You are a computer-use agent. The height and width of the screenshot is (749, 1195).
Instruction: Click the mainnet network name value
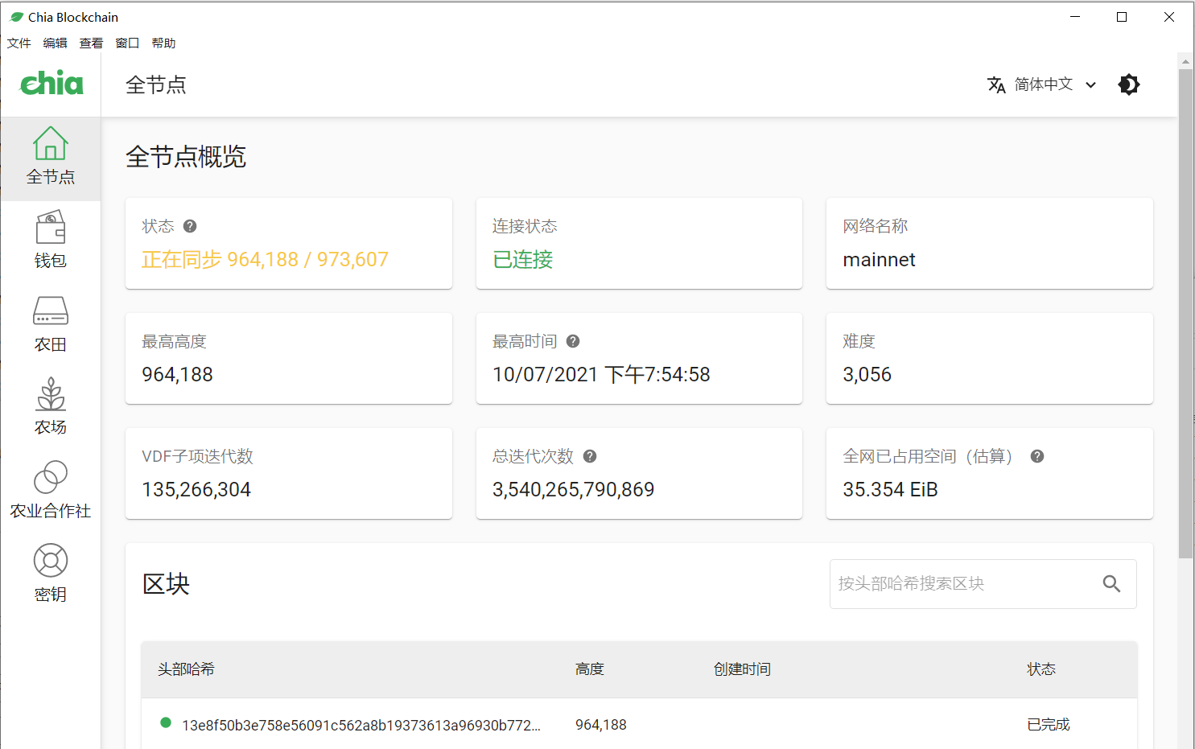click(x=879, y=260)
